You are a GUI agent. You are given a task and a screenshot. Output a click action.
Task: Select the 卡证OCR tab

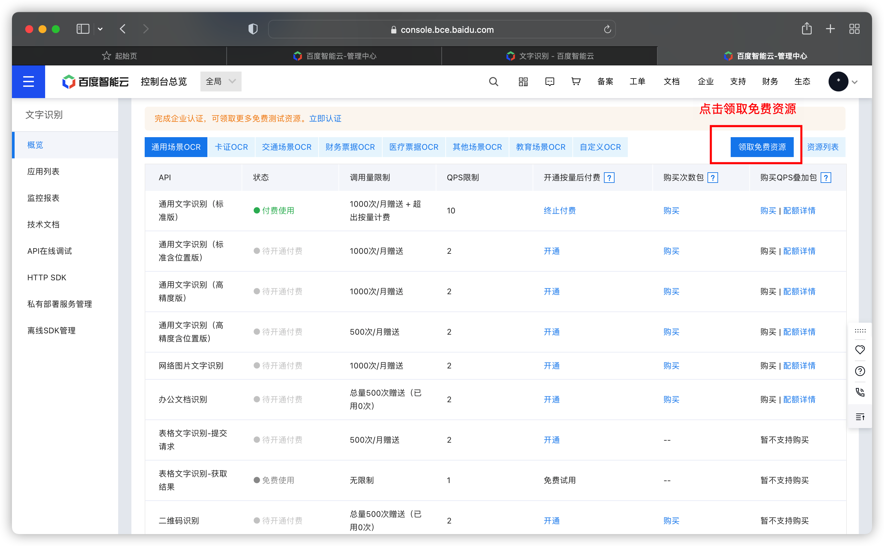(231, 147)
